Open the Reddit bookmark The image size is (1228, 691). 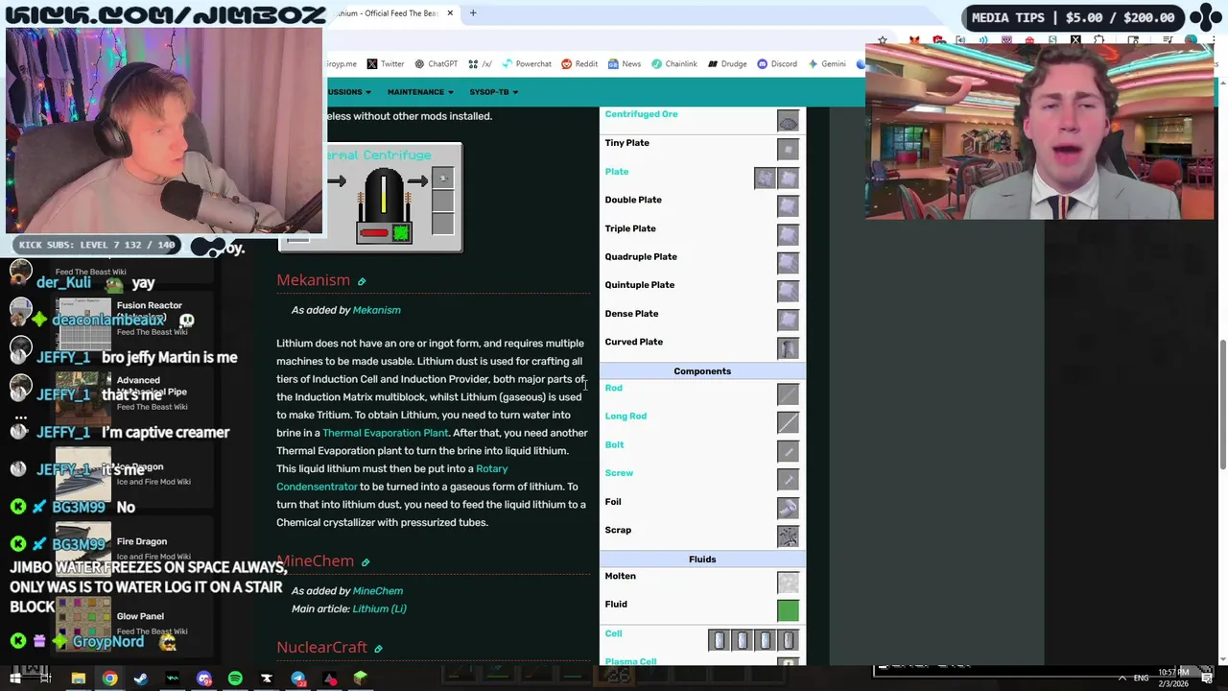[x=579, y=64]
